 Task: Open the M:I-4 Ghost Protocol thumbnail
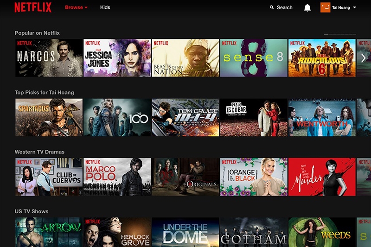click(x=185, y=117)
